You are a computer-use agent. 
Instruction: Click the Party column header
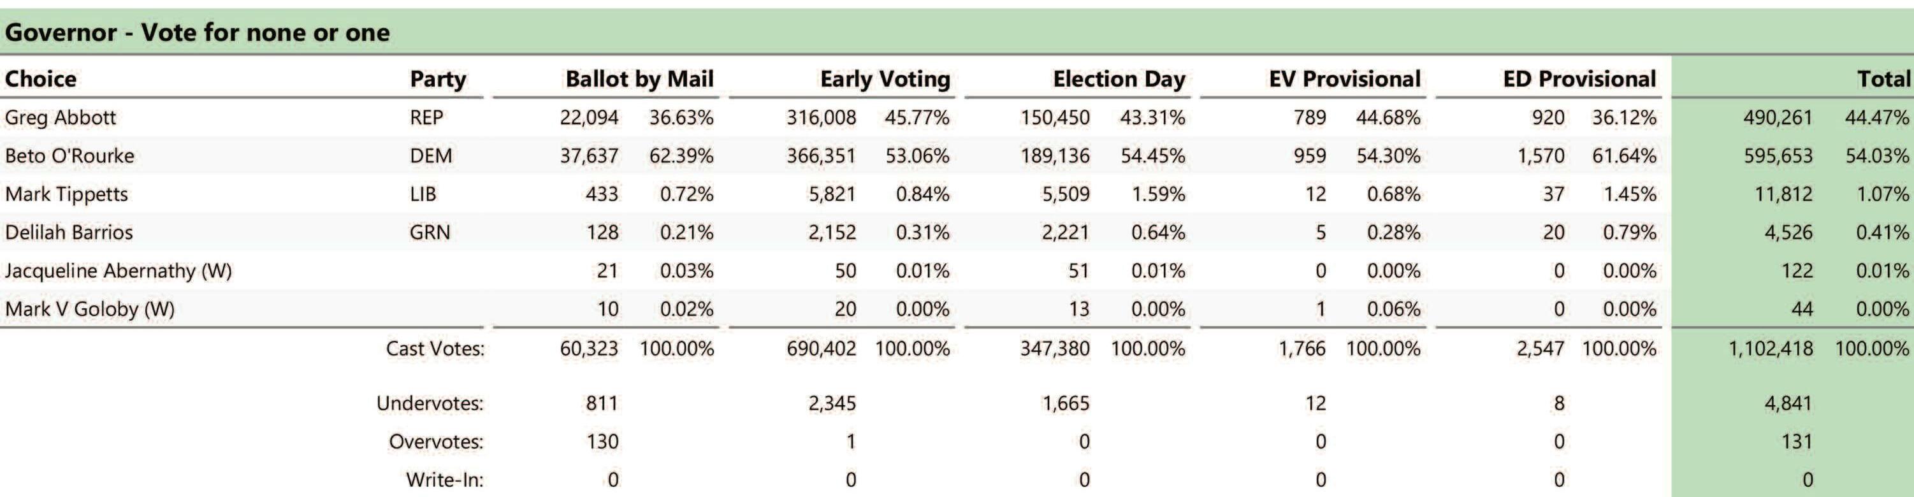pyautogui.click(x=438, y=79)
